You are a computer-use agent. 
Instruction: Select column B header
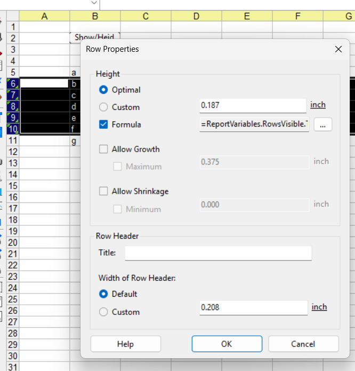(x=95, y=16)
